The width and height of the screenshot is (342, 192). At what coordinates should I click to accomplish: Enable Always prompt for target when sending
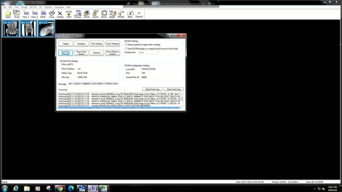(126, 45)
